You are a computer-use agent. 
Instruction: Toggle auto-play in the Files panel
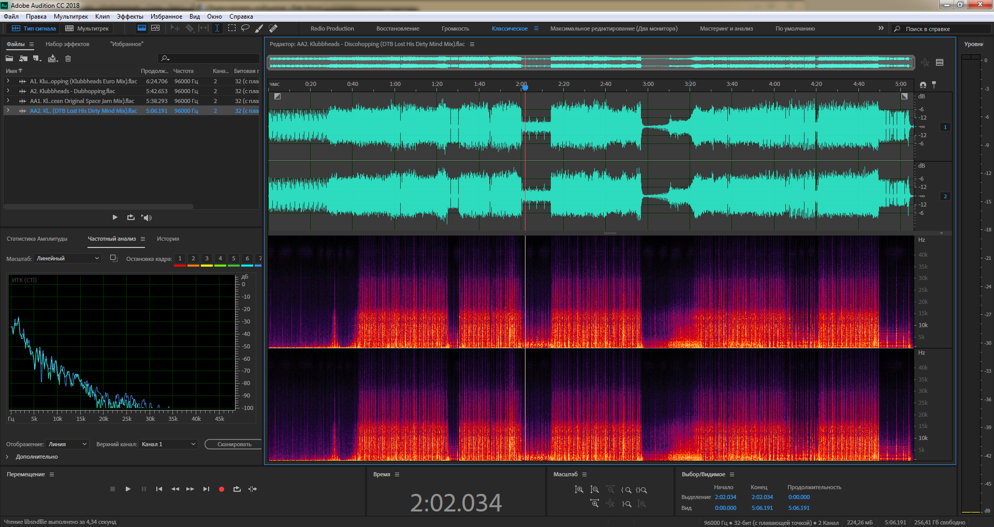point(147,217)
